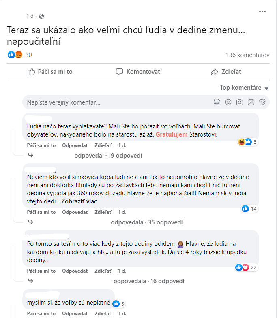
Task: Open the emoji picker in comment box
Action: coord(228,102)
